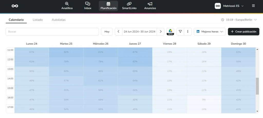
Task: Select the Jueves 27 11:00 slot at 87%
Action: click(135, 52)
